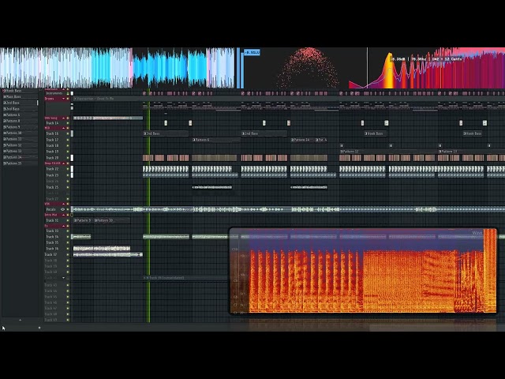Image resolution: width=505 pixels, height=379 pixels.
Task: Collapse the track group above Track 22
Action: [63, 163]
